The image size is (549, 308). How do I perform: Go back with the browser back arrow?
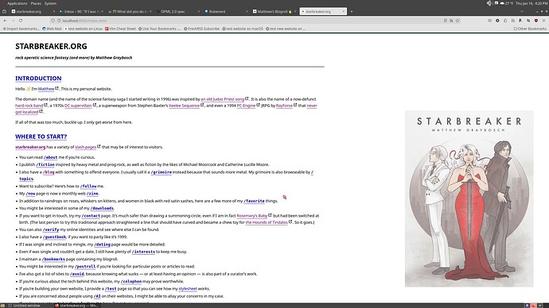tap(5, 21)
